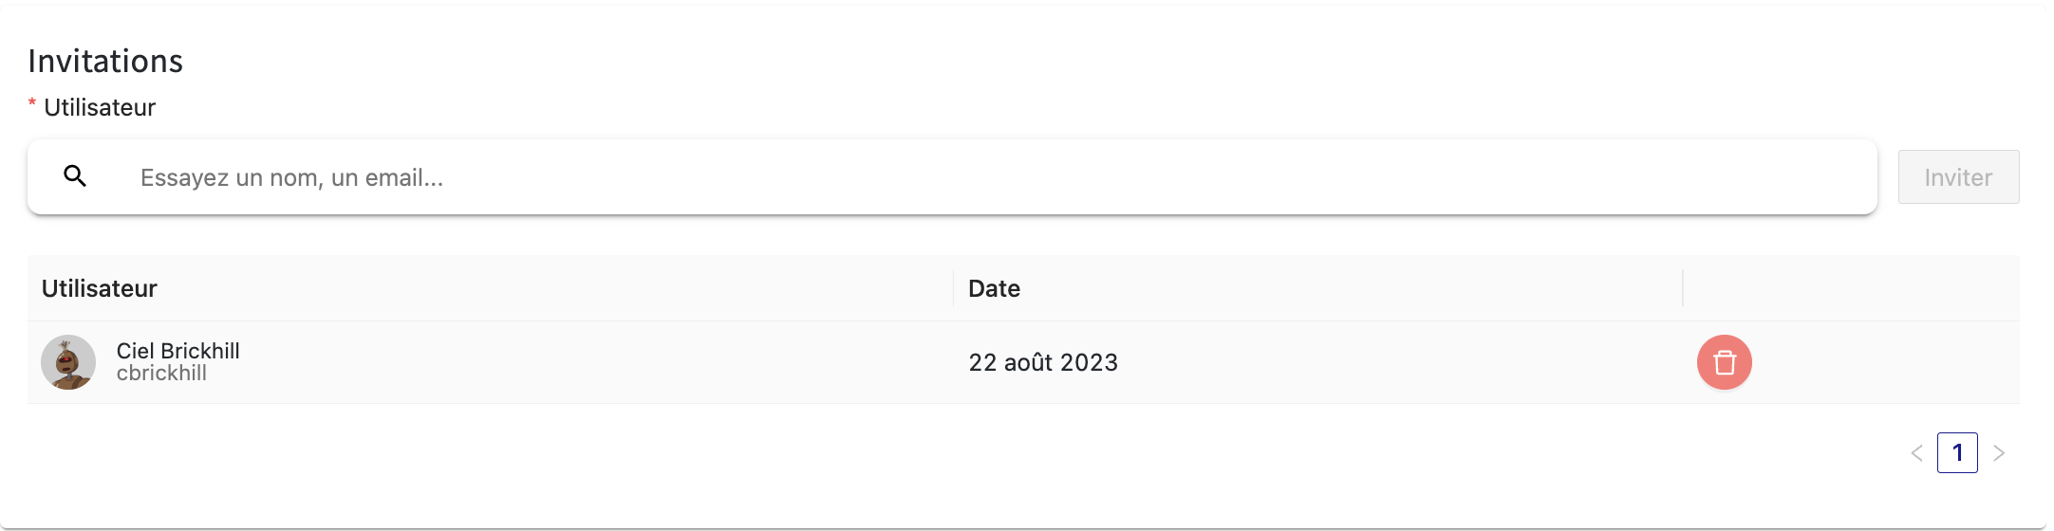Click the magnifying glass search icon
The width and height of the screenshot is (2054, 531).
click(75, 176)
